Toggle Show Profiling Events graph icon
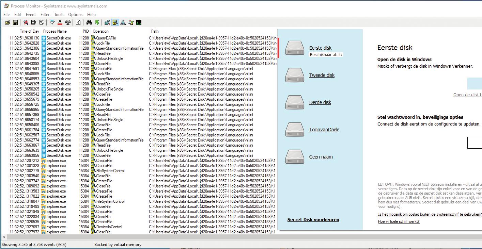The height and width of the screenshot is (249, 482). 139,22
